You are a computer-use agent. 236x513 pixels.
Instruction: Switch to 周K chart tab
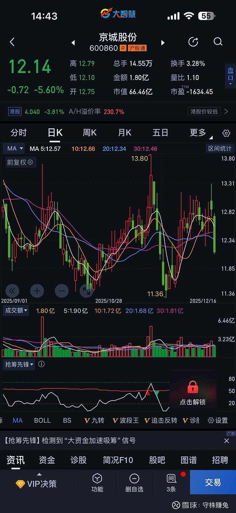[x=90, y=133]
